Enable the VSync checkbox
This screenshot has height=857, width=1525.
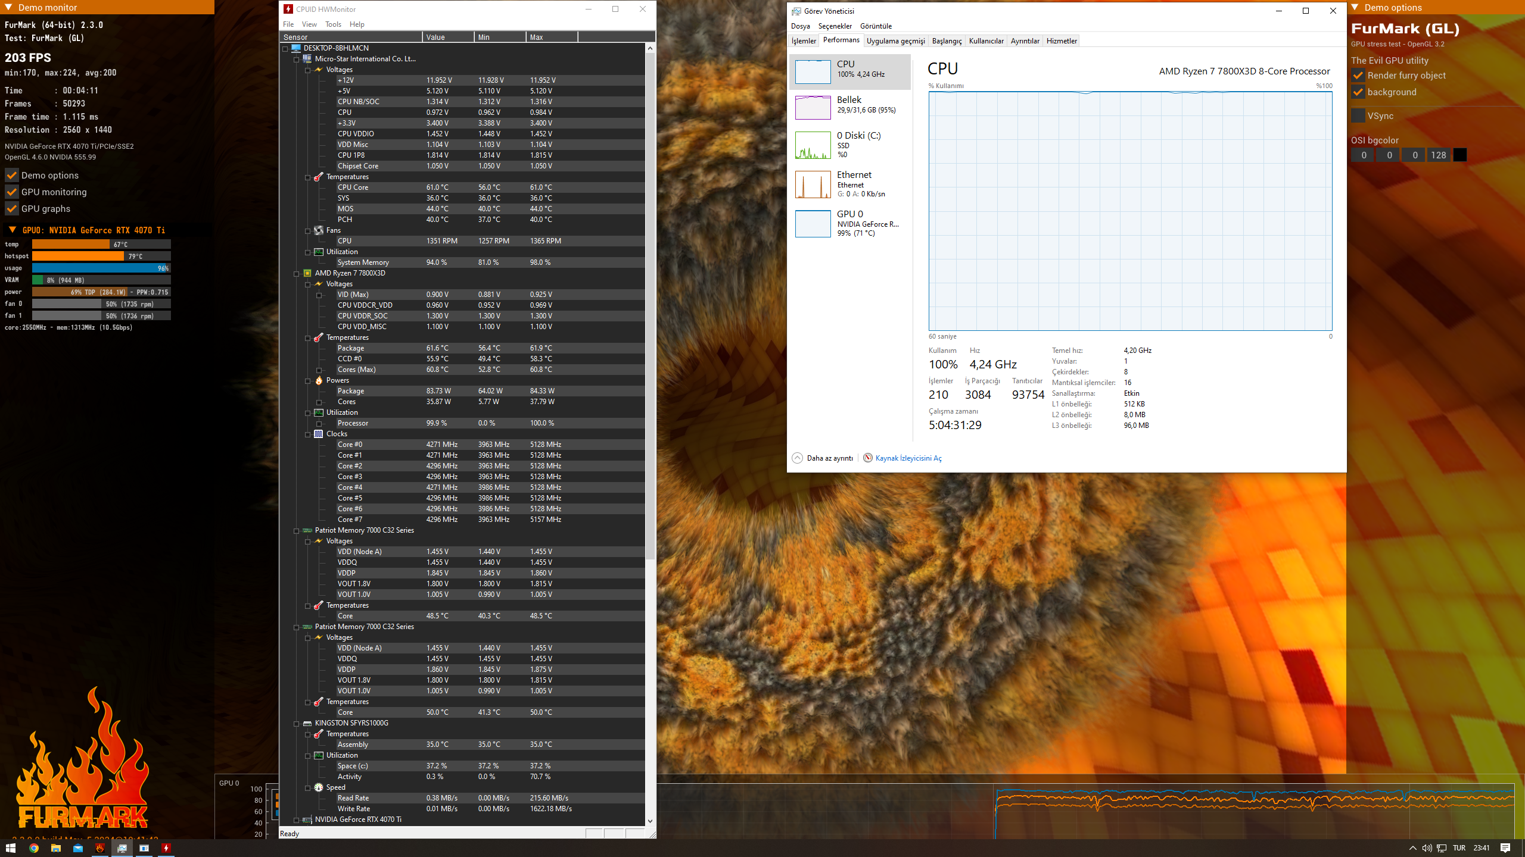1358,115
